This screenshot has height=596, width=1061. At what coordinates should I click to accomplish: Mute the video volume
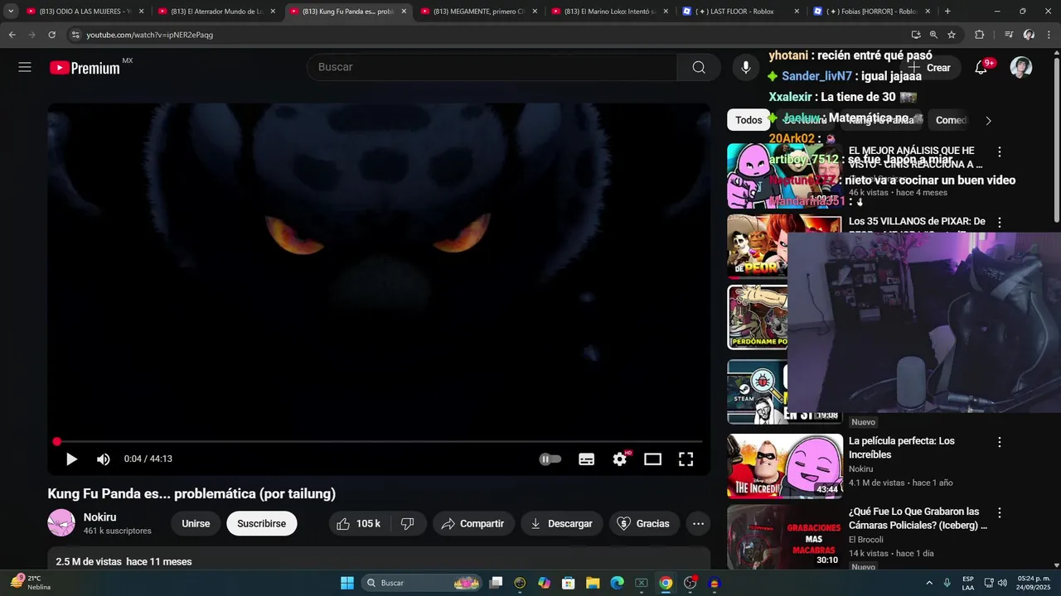104,459
